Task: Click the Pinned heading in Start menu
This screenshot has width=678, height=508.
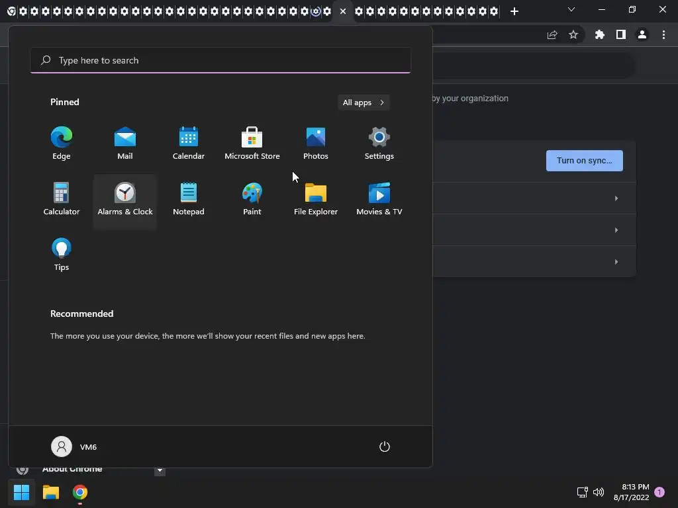Action: 64,102
